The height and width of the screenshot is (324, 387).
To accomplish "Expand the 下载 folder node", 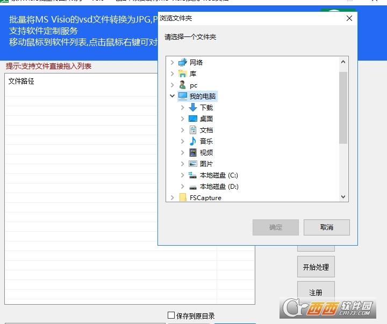I will click(x=182, y=107).
